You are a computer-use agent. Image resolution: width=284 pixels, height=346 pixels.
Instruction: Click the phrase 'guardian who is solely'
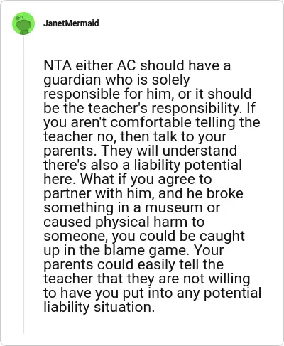(116, 80)
